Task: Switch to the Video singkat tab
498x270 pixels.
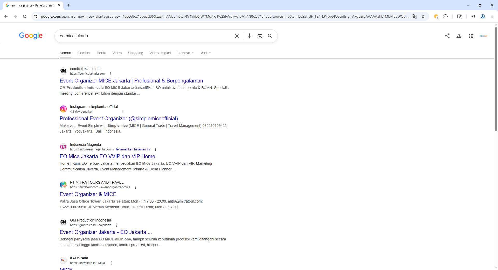Action: pos(160,53)
